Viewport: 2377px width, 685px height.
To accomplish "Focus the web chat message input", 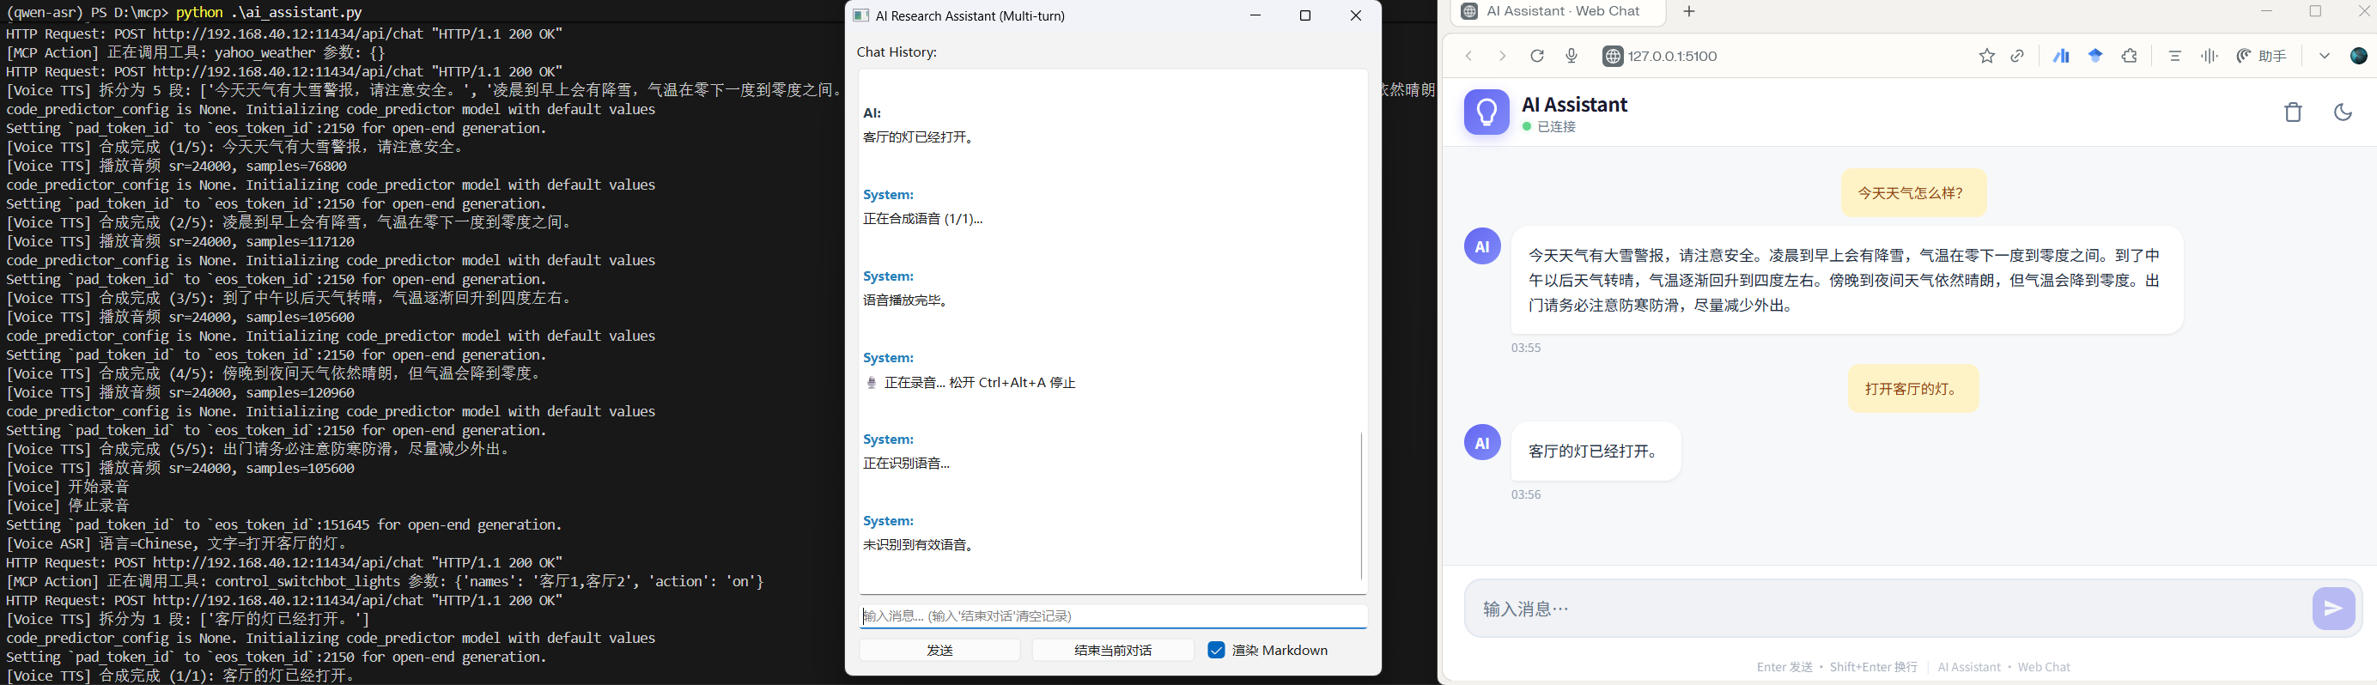I will click(x=1887, y=609).
